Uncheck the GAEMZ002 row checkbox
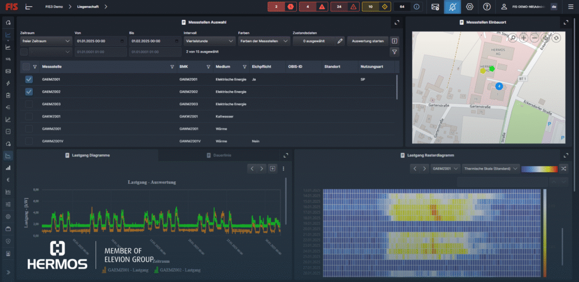Viewport: 579px width, 282px height. coord(29,92)
